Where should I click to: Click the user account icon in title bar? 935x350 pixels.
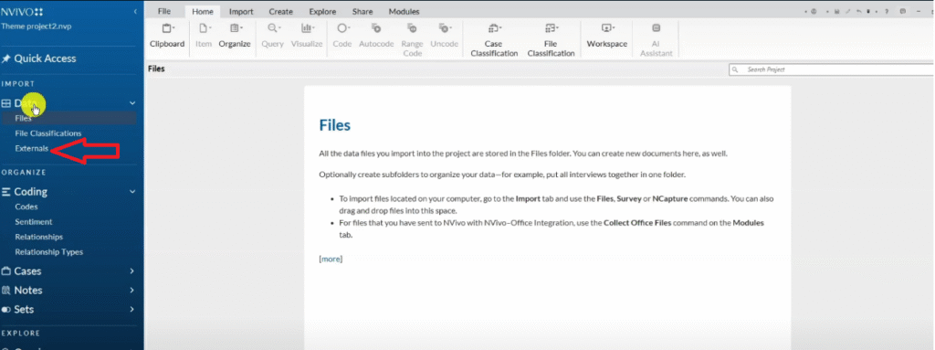[814, 11]
